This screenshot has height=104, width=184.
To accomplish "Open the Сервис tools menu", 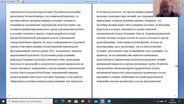I will tap(11, 1).
